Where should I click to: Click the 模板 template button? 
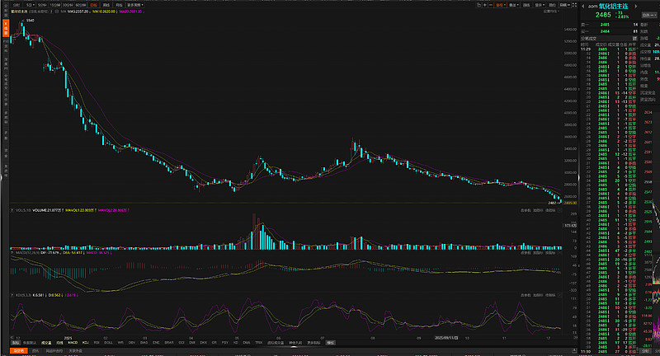tap(331, 343)
